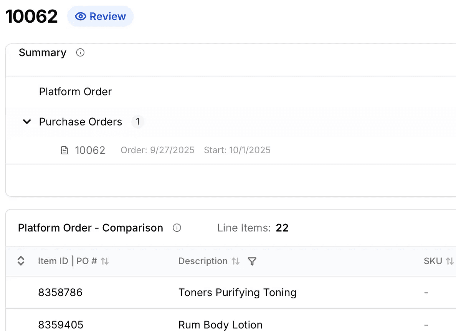Click the Review button
This screenshot has width=456, height=331.
[100, 16]
